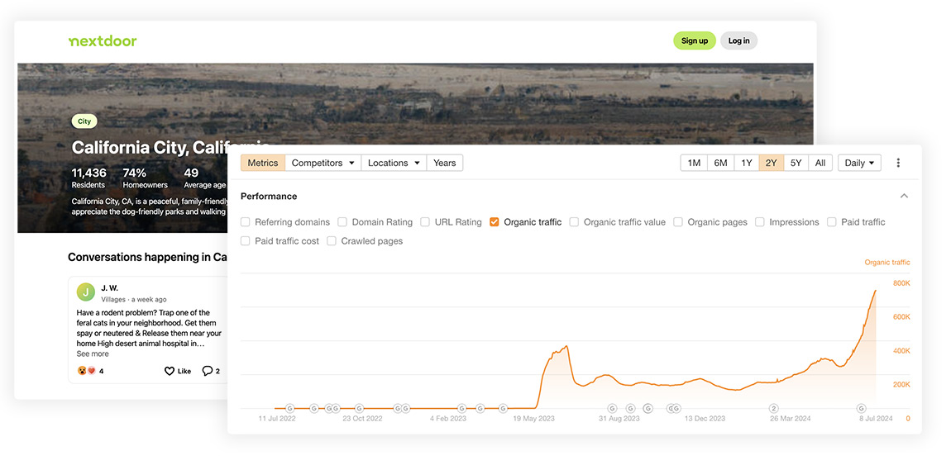This screenshot has width=951, height=465.
Task: Select the All time range
Action: 820,163
